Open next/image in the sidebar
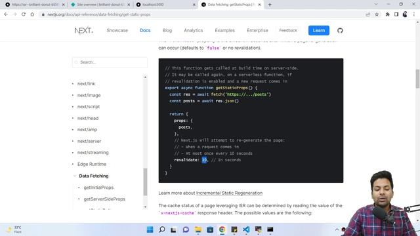The height and width of the screenshot is (236, 420). pyautogui.click(x=89, y=95)
